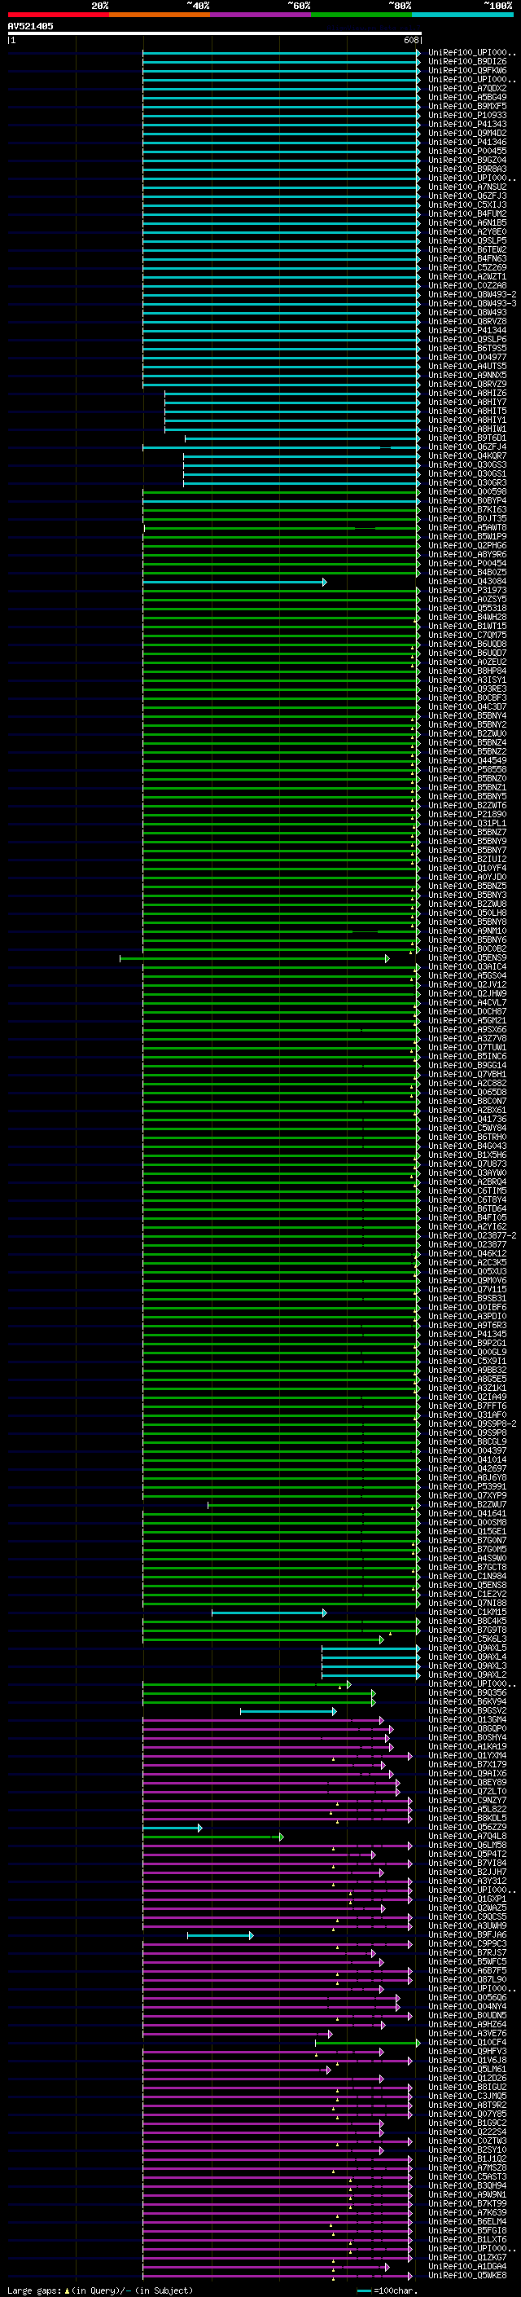Open hit UniRef100_B9FJA6
521x2297 pixels.
coord(467,1935)
